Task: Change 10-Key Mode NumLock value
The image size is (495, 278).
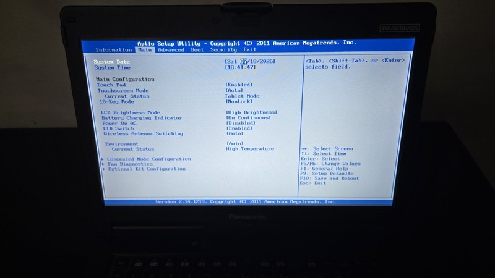Action: 239,101
